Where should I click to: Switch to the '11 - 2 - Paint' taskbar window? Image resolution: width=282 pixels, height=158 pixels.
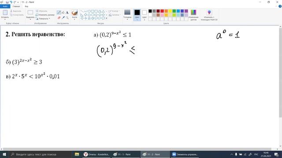pyautogui.click(x=155, y=154)
